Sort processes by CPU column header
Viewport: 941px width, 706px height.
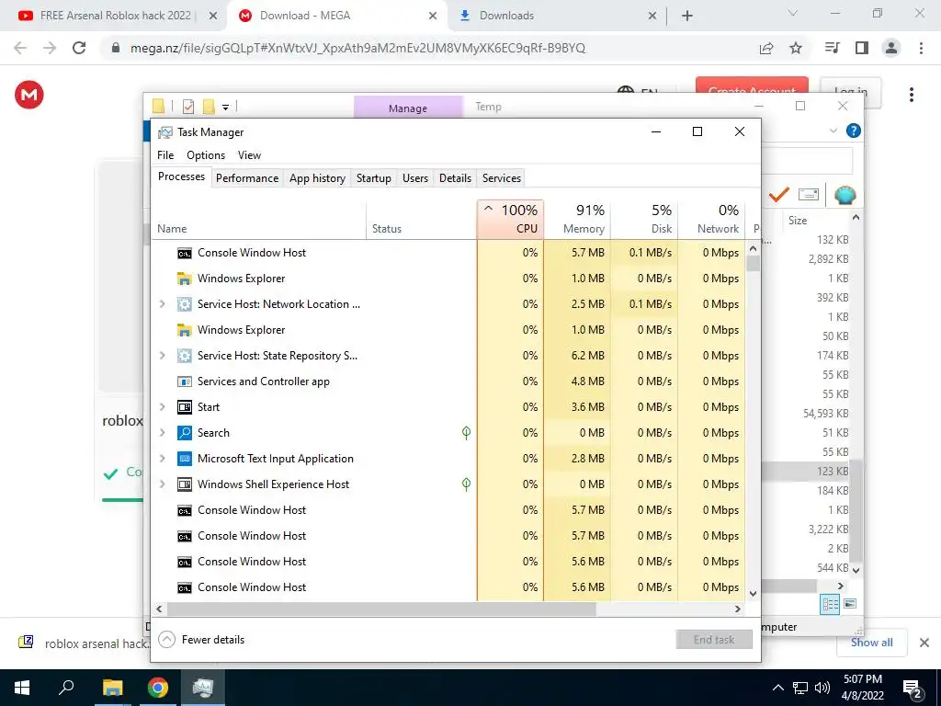click(511, 219)
